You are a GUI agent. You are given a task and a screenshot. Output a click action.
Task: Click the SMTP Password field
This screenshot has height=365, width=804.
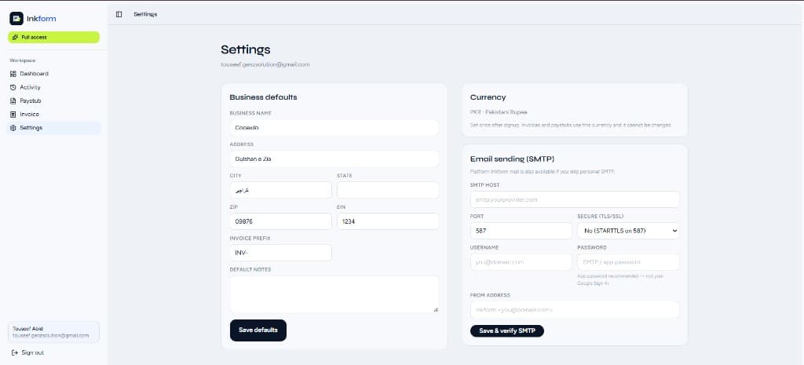pyautogui.click(x=628, y=262)
